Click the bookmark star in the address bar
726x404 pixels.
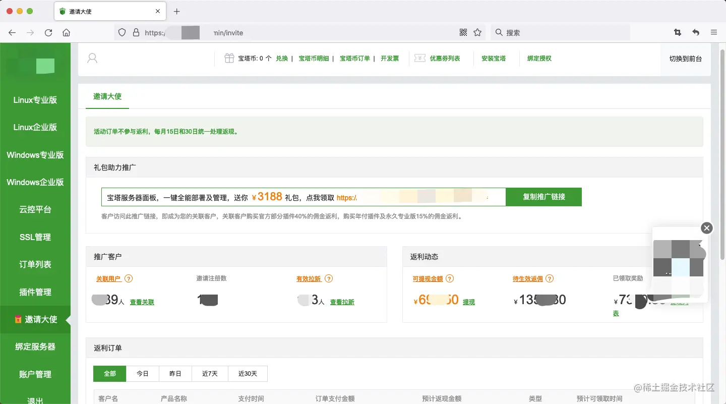476,32
